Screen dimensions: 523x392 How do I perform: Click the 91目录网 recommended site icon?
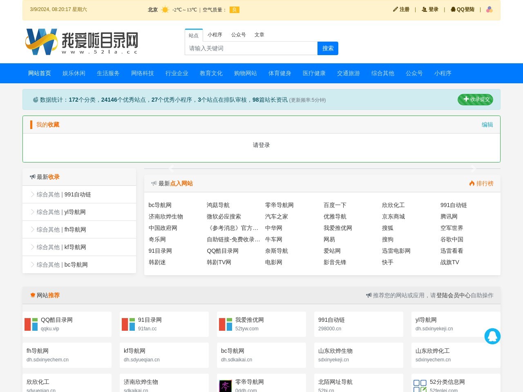tap(128, 324)
